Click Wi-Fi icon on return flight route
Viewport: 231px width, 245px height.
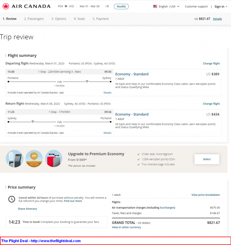(33, 121)
